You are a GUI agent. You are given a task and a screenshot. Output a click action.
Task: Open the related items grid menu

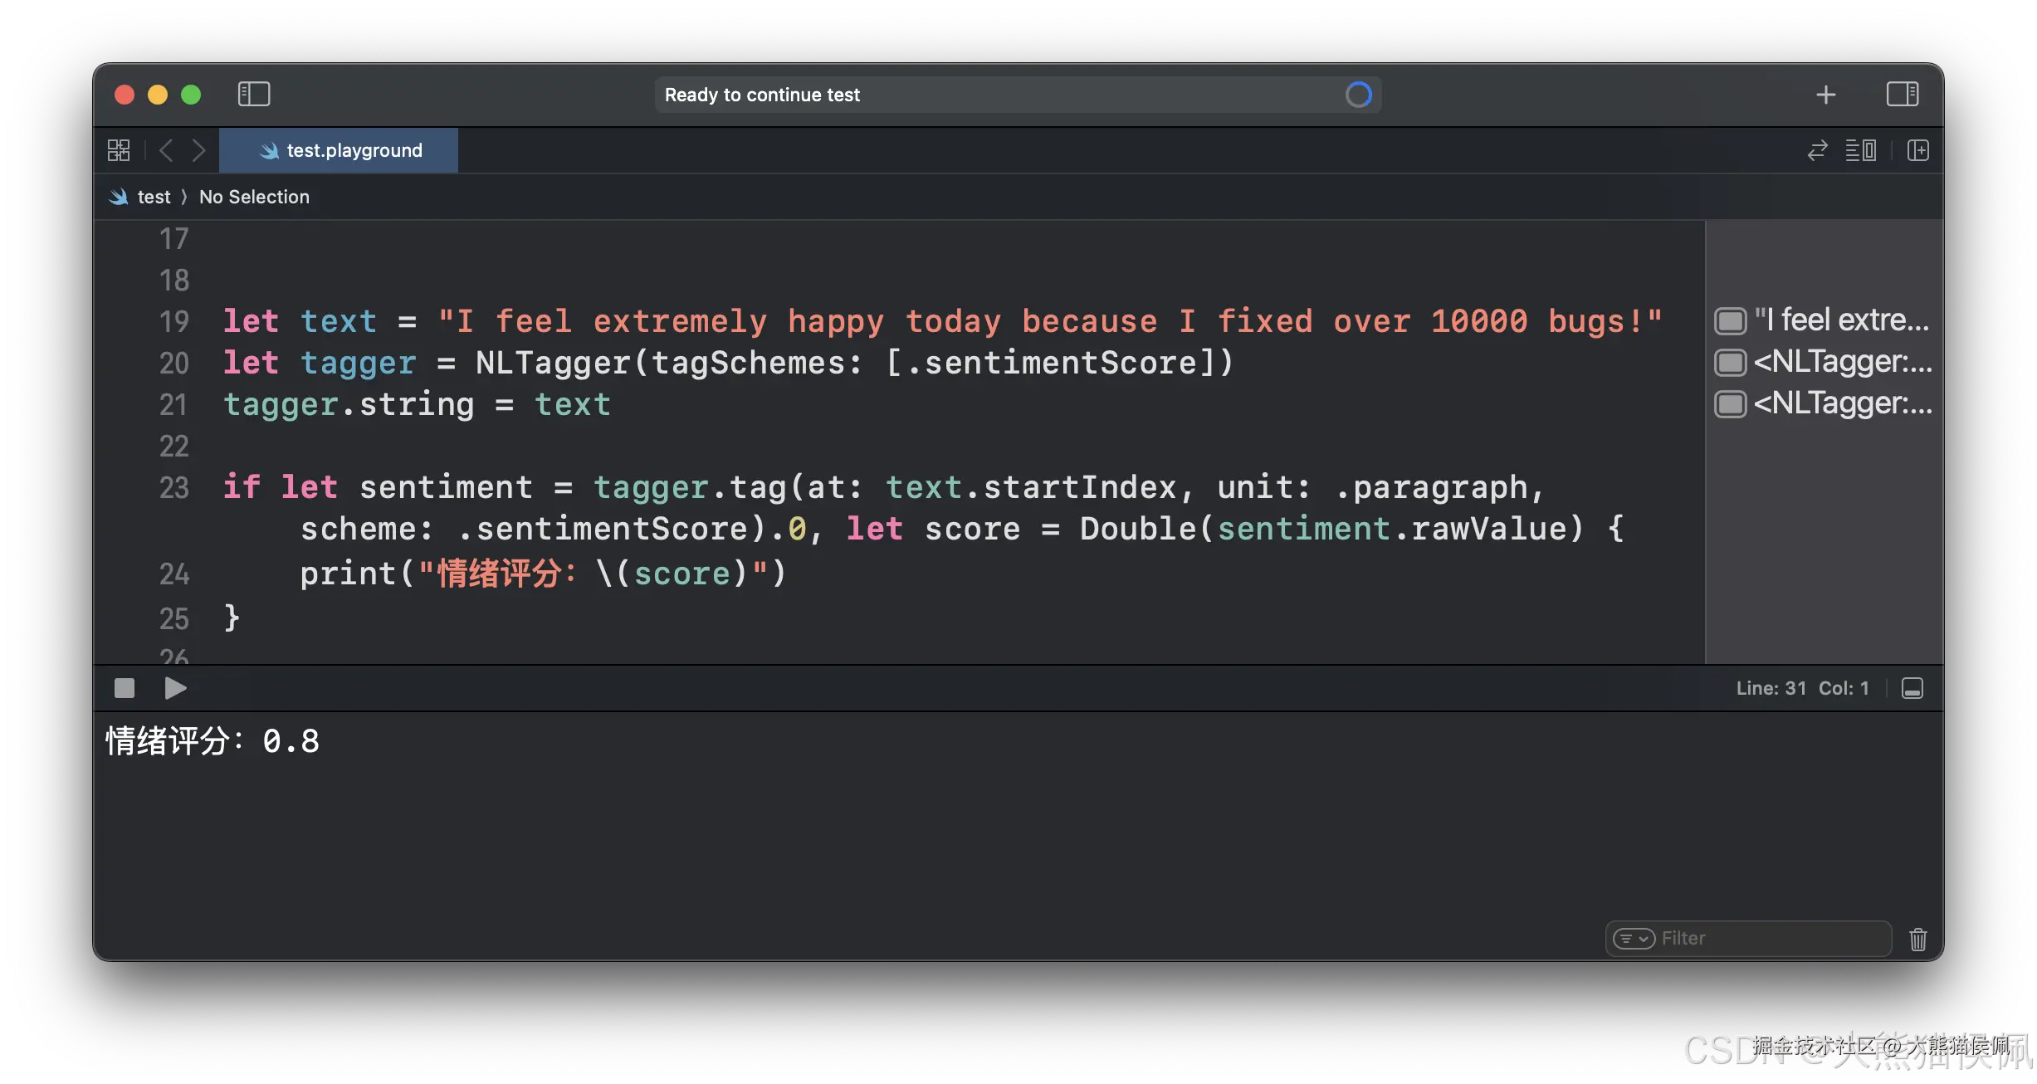click(119, 150)
